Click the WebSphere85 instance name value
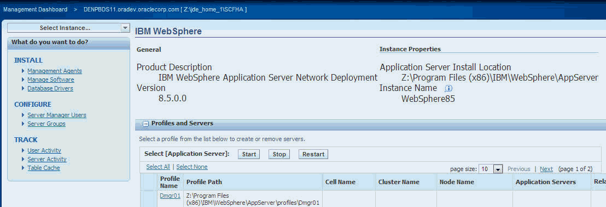 [x=428, y=99]
